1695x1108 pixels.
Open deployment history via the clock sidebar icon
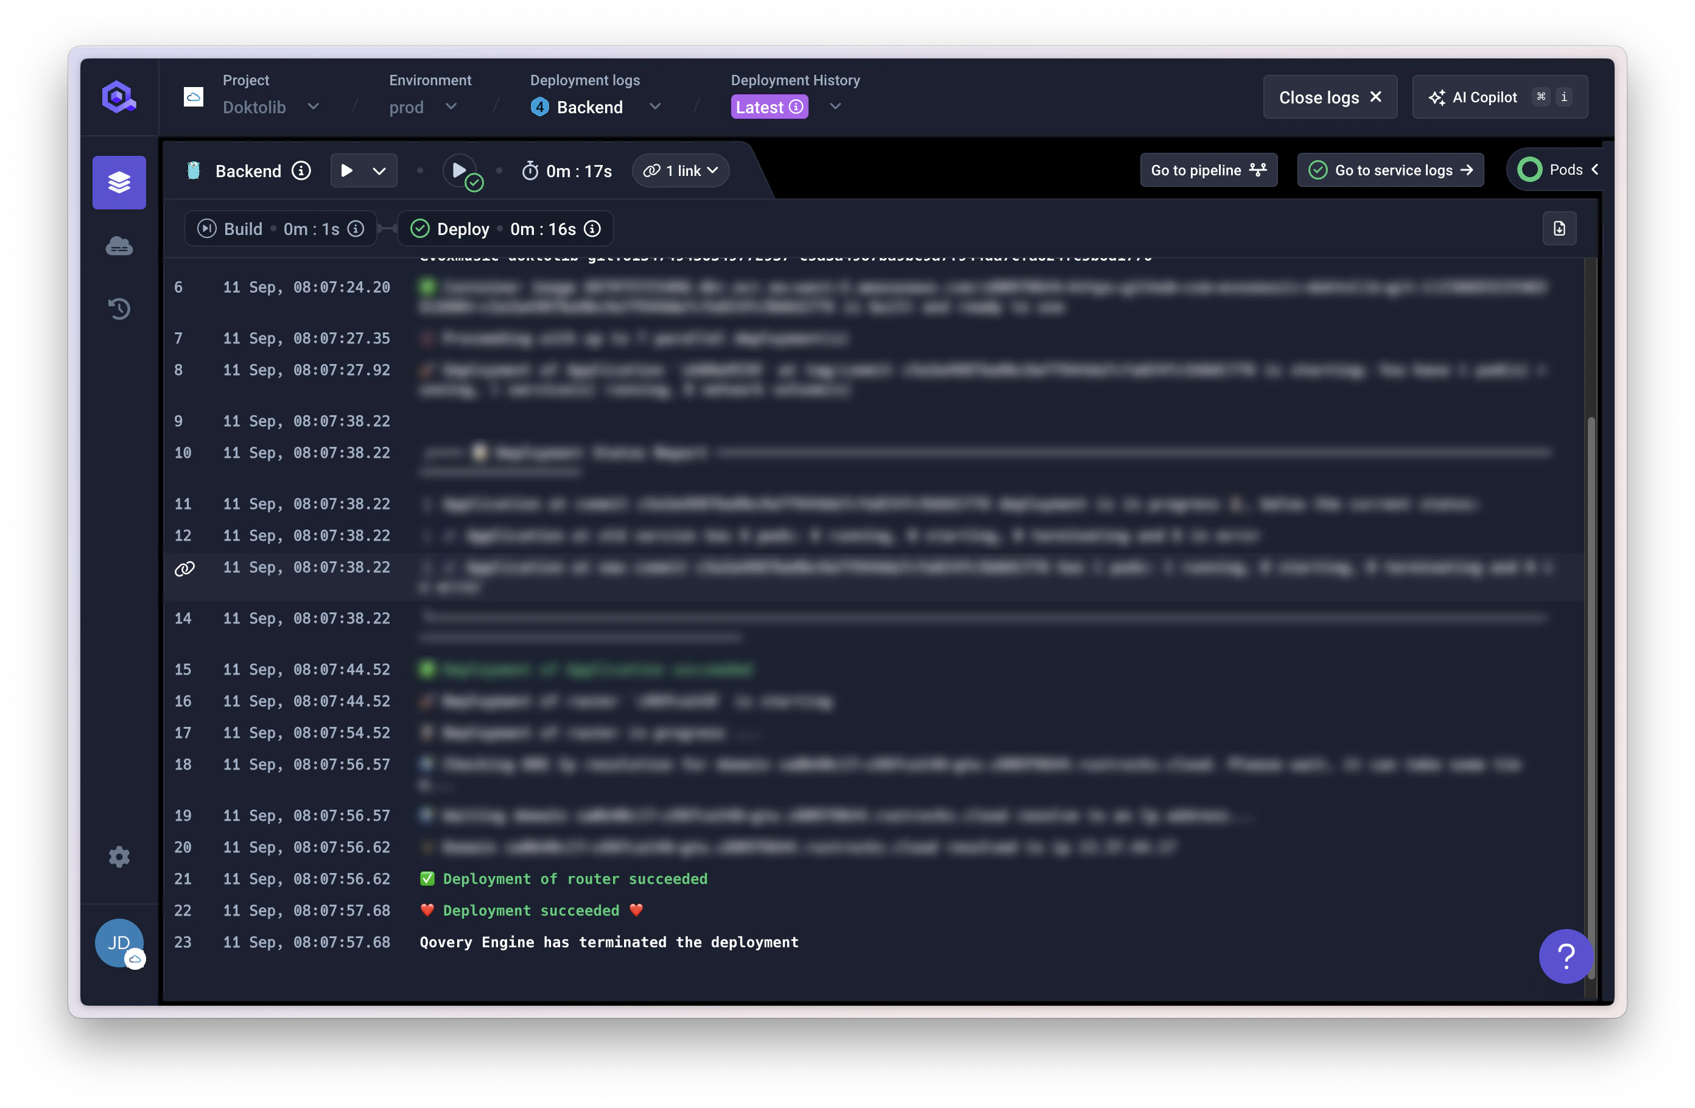pyautogui.click(x=119, y=308)
